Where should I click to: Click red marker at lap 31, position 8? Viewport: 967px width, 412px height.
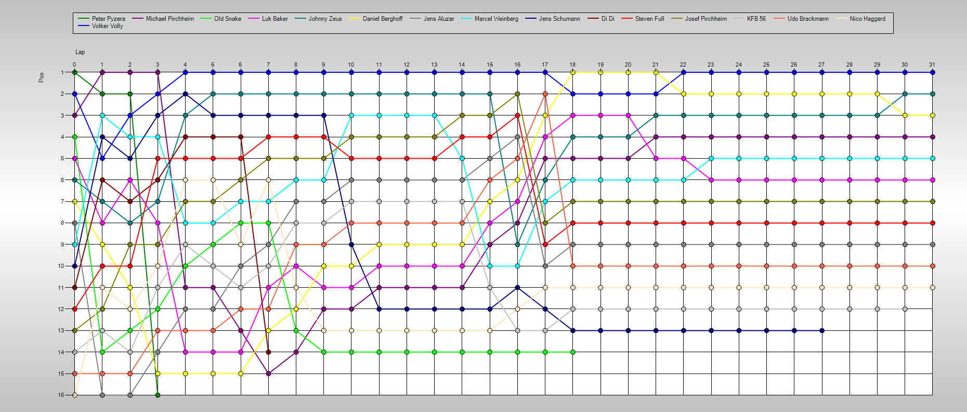pos(933,223)
